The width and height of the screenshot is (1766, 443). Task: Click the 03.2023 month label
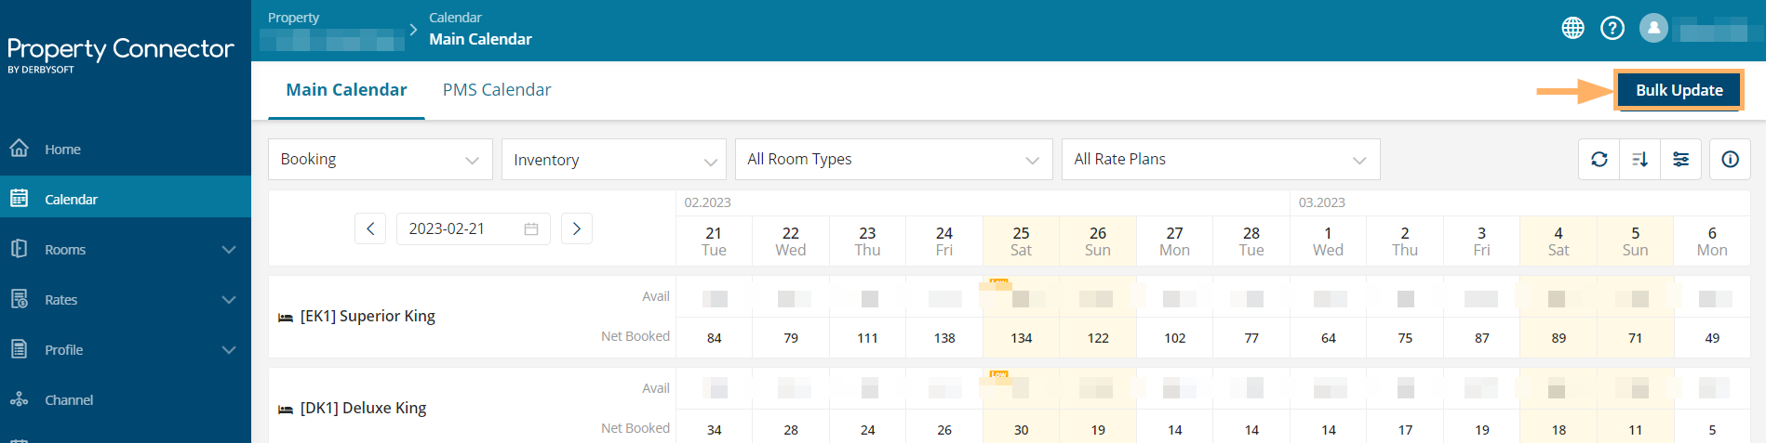click(x=1322, y=202)
